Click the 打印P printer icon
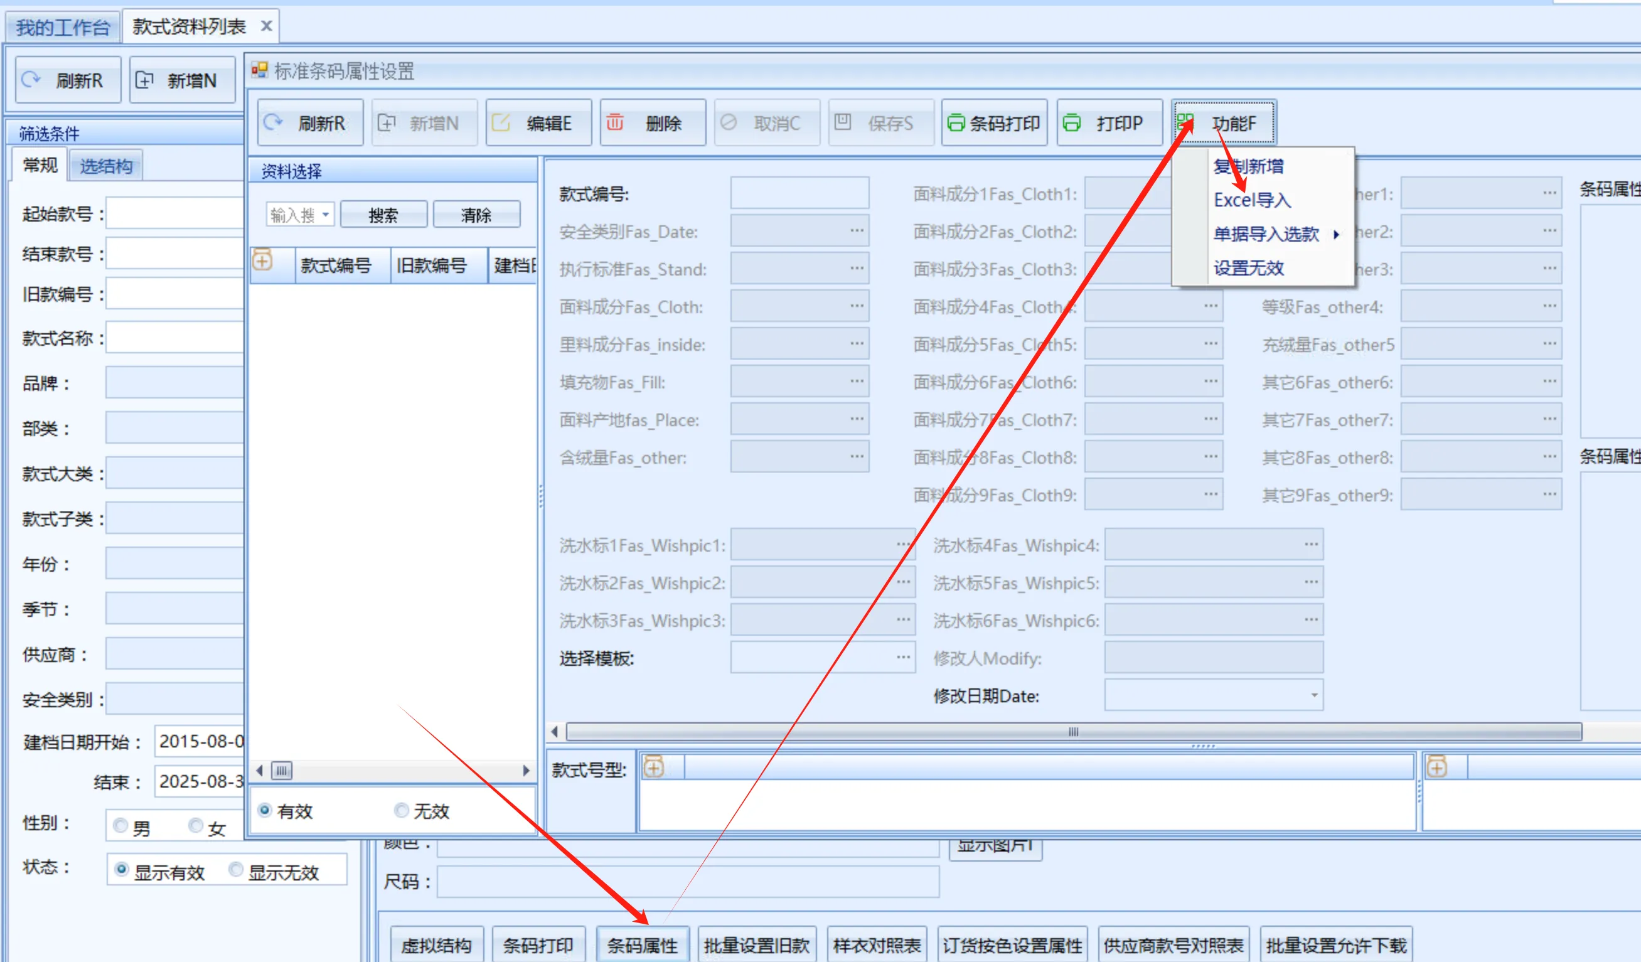This screenshot has height=962, width=1641. tap(1071, 122)
